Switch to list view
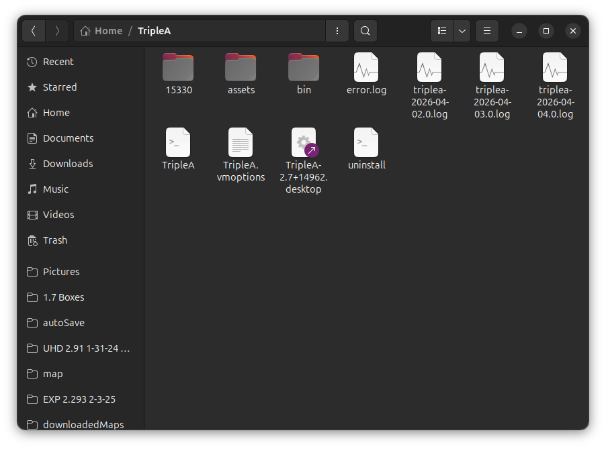This screenshot has width=606, height=449. click(441, 30)
